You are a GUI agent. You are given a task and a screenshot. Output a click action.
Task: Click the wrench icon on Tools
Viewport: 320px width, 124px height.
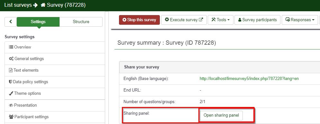(x=214, y=20)
